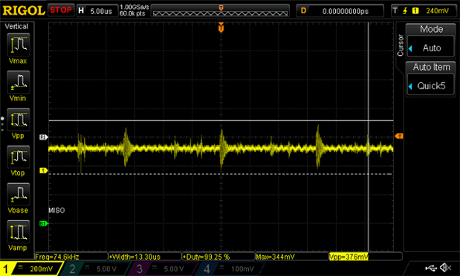
Task: Click the orange trigger position marker atop grid
Action: (221, 28)
